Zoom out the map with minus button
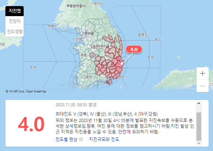Image resolution: width=213 pixels, height=151 pixels. (203, 86)
